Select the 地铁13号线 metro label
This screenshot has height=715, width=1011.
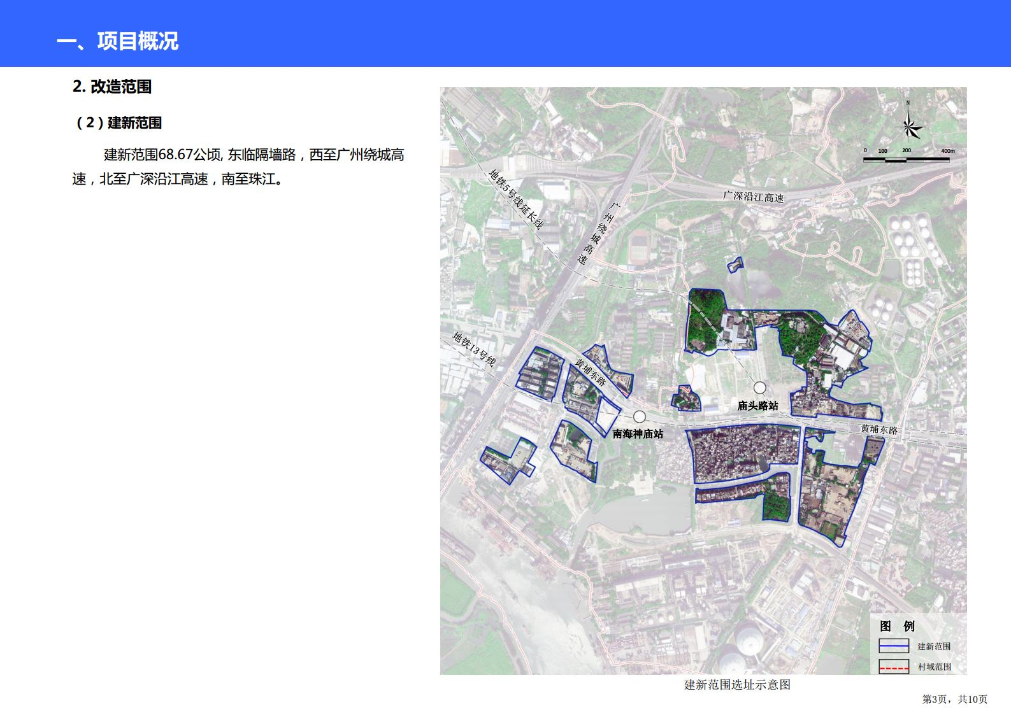474,350
